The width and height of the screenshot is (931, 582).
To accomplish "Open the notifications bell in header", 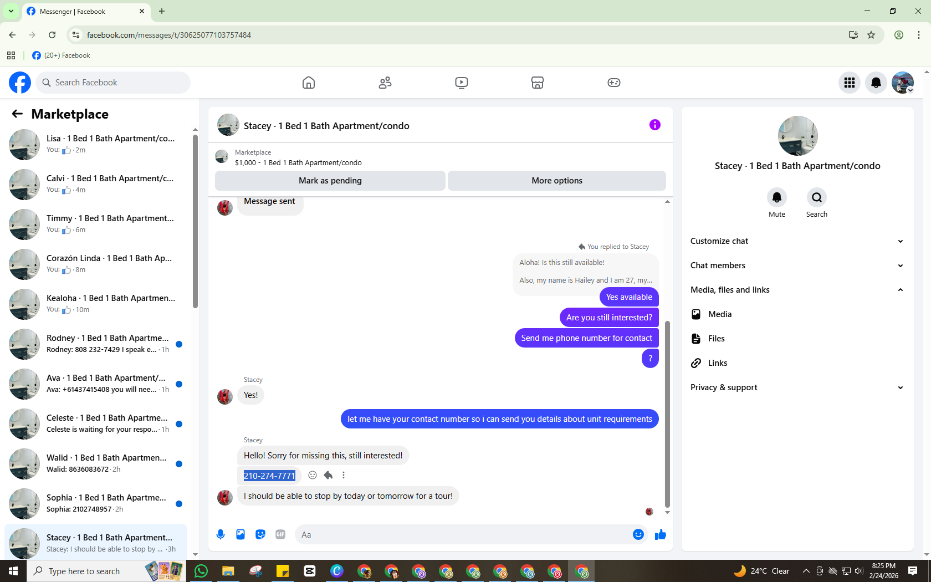I will click(x=876, y=83).
